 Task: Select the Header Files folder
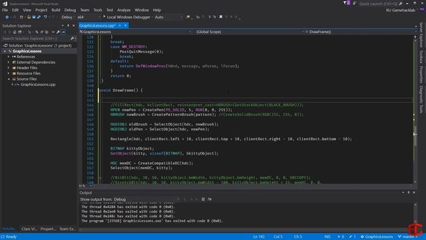27,68
